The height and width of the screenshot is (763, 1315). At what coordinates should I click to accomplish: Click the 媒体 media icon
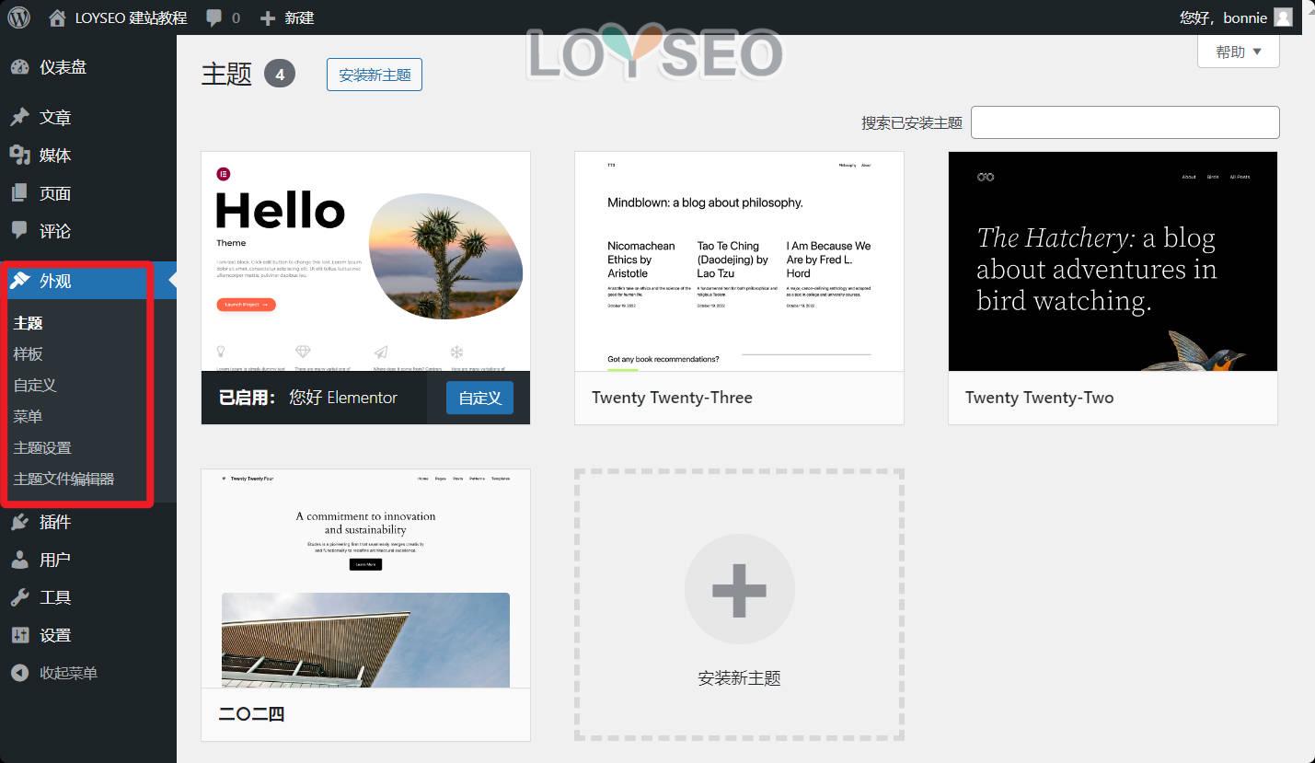(19, 156)
